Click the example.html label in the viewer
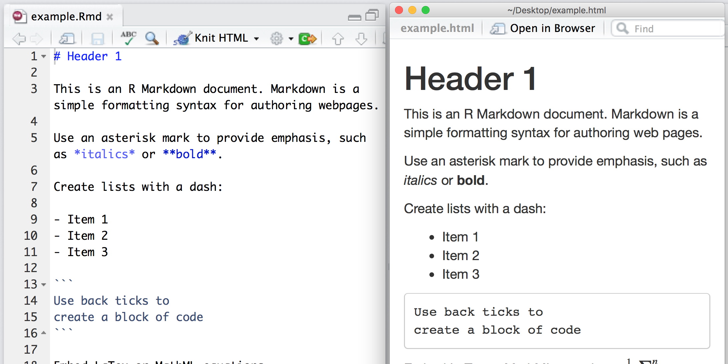The height and width of the screenshot is (364, 728). [x=437, y=28]
